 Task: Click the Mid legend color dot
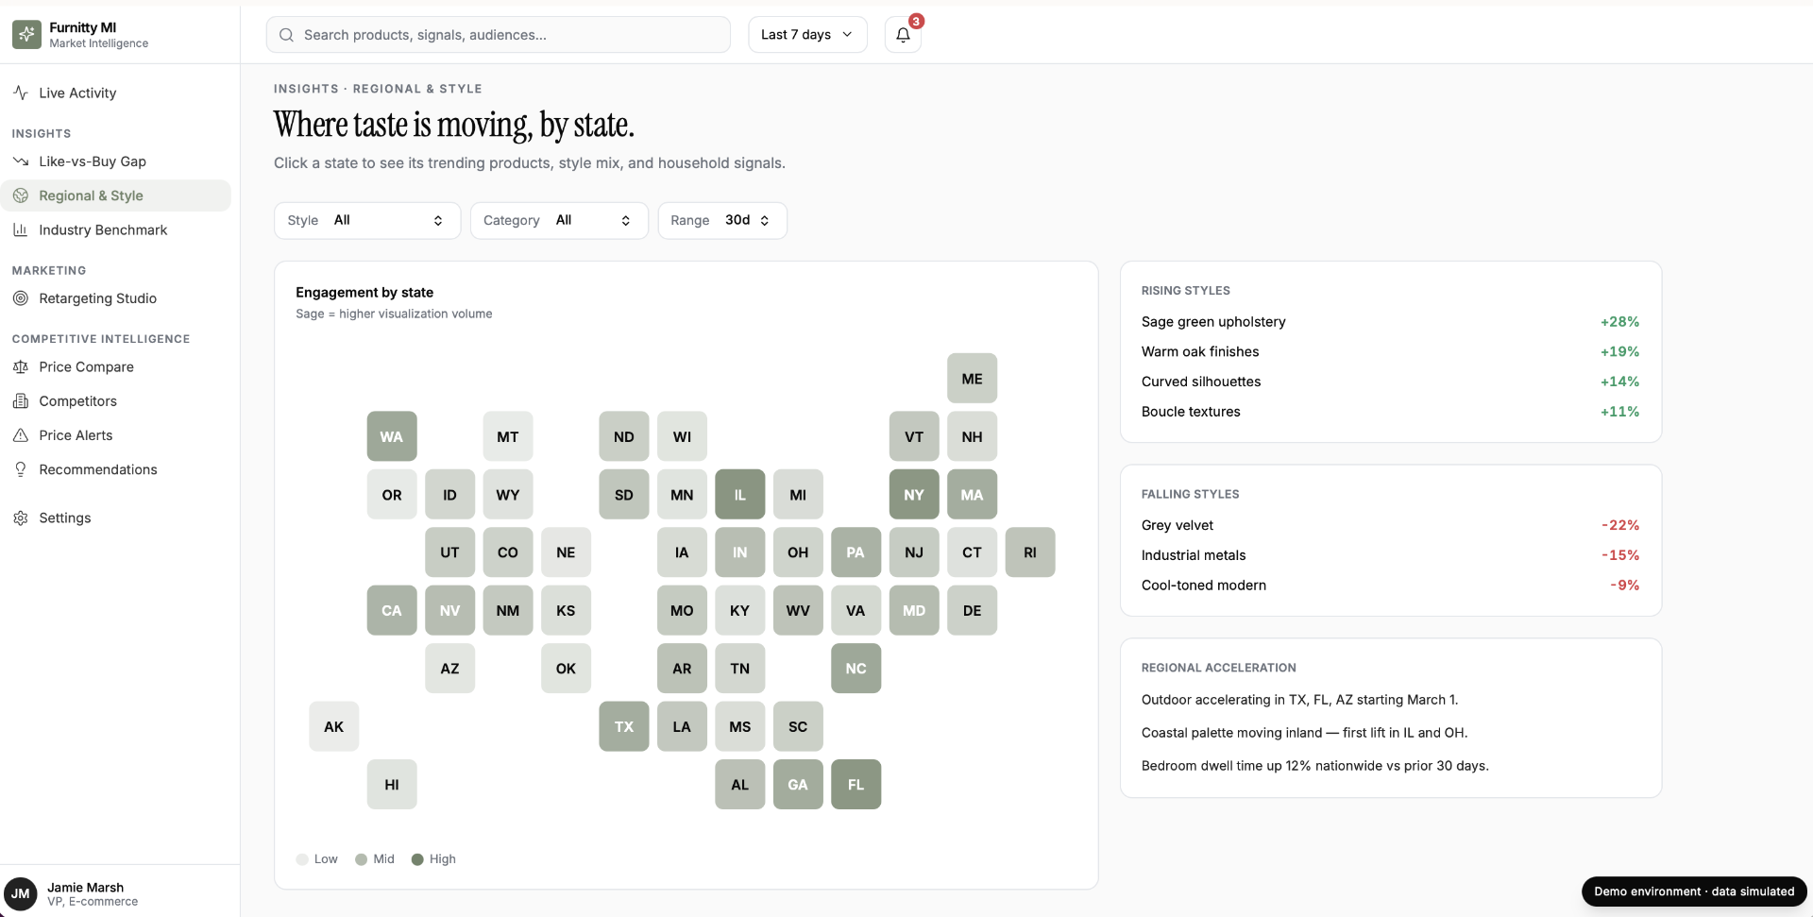[361, 859]
